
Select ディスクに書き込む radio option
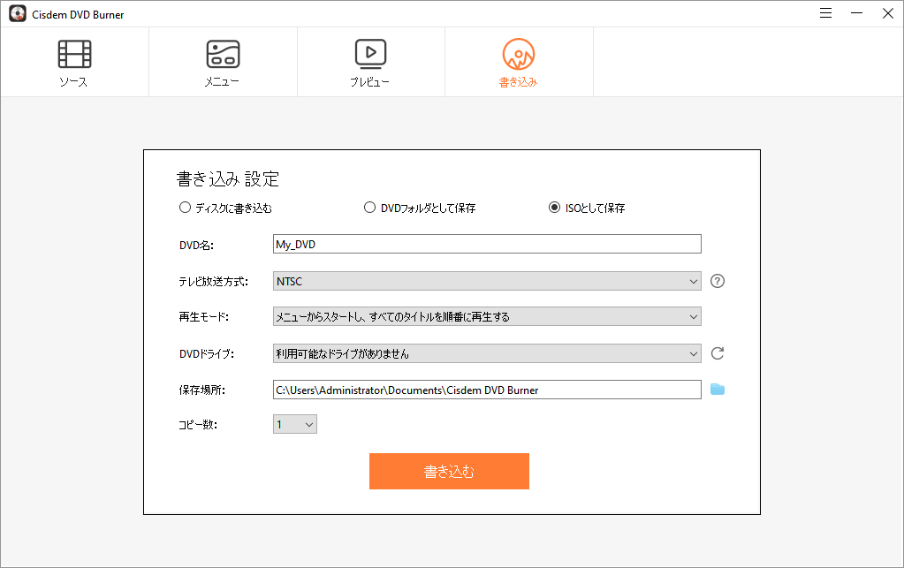(185, 208)
